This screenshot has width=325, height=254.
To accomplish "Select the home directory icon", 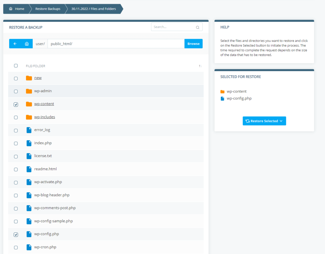I will pyautogui.click(x=27, y=43).
